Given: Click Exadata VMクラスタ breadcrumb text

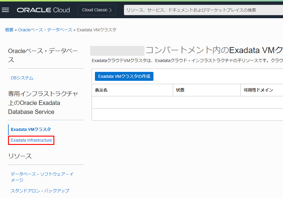Looking at the screenshot, I should pyautogui.click(x=96, y=30).
